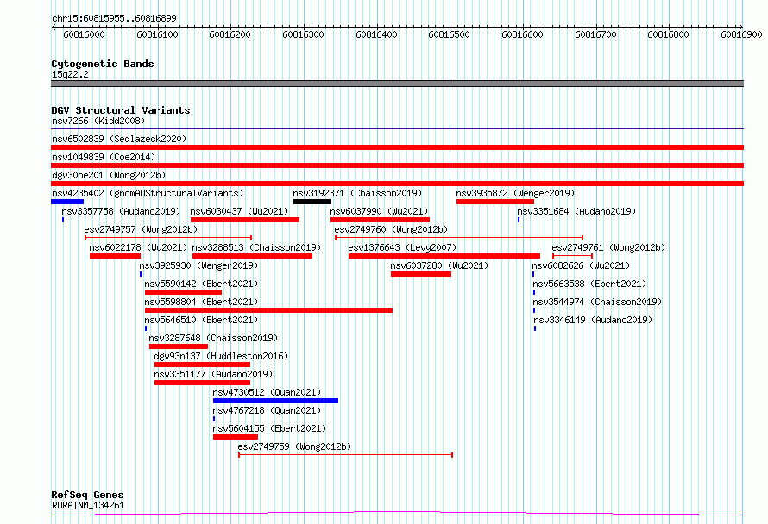Click the nsv6082626 (Wu2021) label
This screenshot has width=768, height=524.
tap(581, 265)
